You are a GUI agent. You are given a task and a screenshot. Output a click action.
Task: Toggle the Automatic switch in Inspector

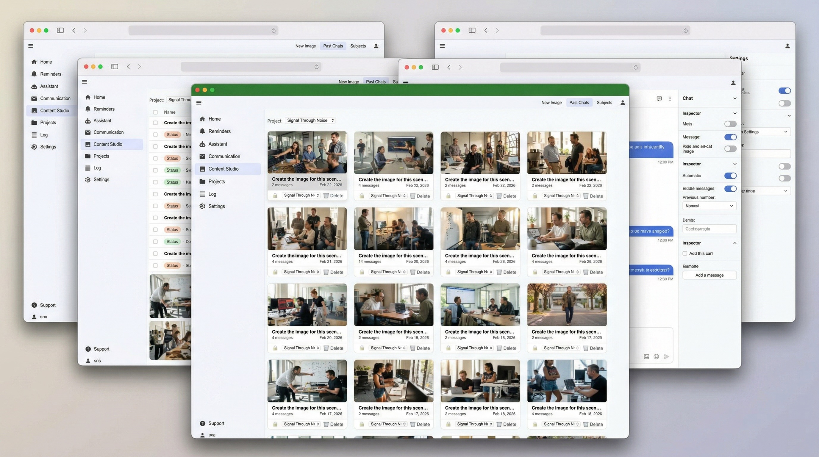(730, 176)
